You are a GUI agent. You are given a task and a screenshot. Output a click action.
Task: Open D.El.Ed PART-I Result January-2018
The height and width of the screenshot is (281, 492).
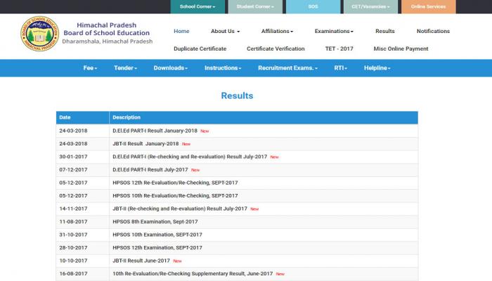(x=155, y=131)
